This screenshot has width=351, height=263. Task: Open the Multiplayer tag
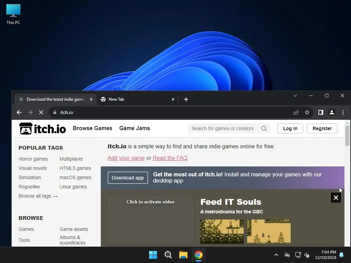71,159
